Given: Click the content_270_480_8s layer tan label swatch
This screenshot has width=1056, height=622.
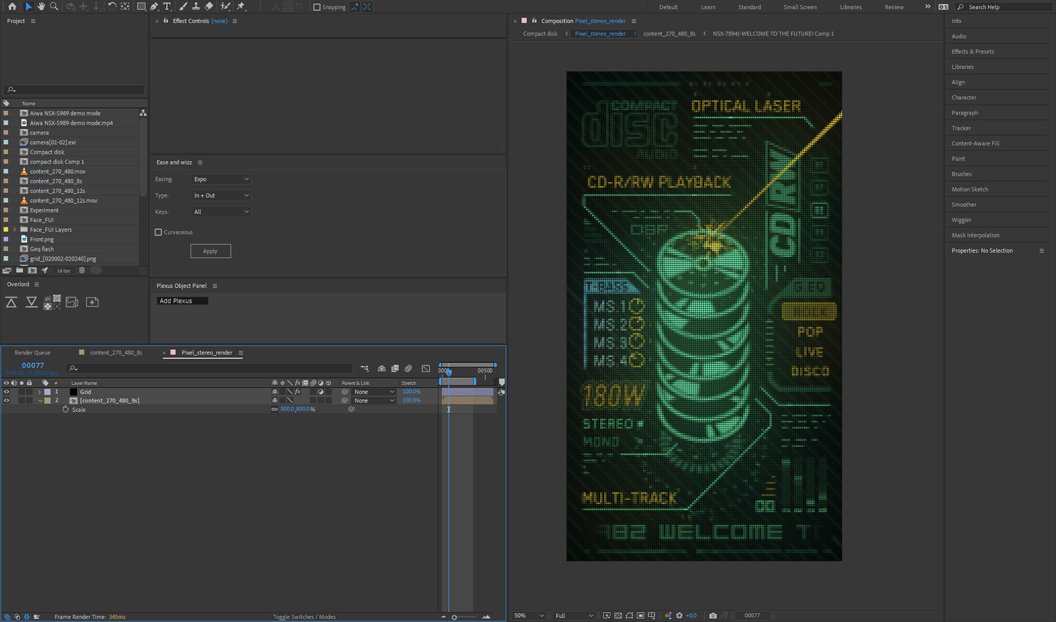Looking at the screenshot, I should (x=48, y=401).
